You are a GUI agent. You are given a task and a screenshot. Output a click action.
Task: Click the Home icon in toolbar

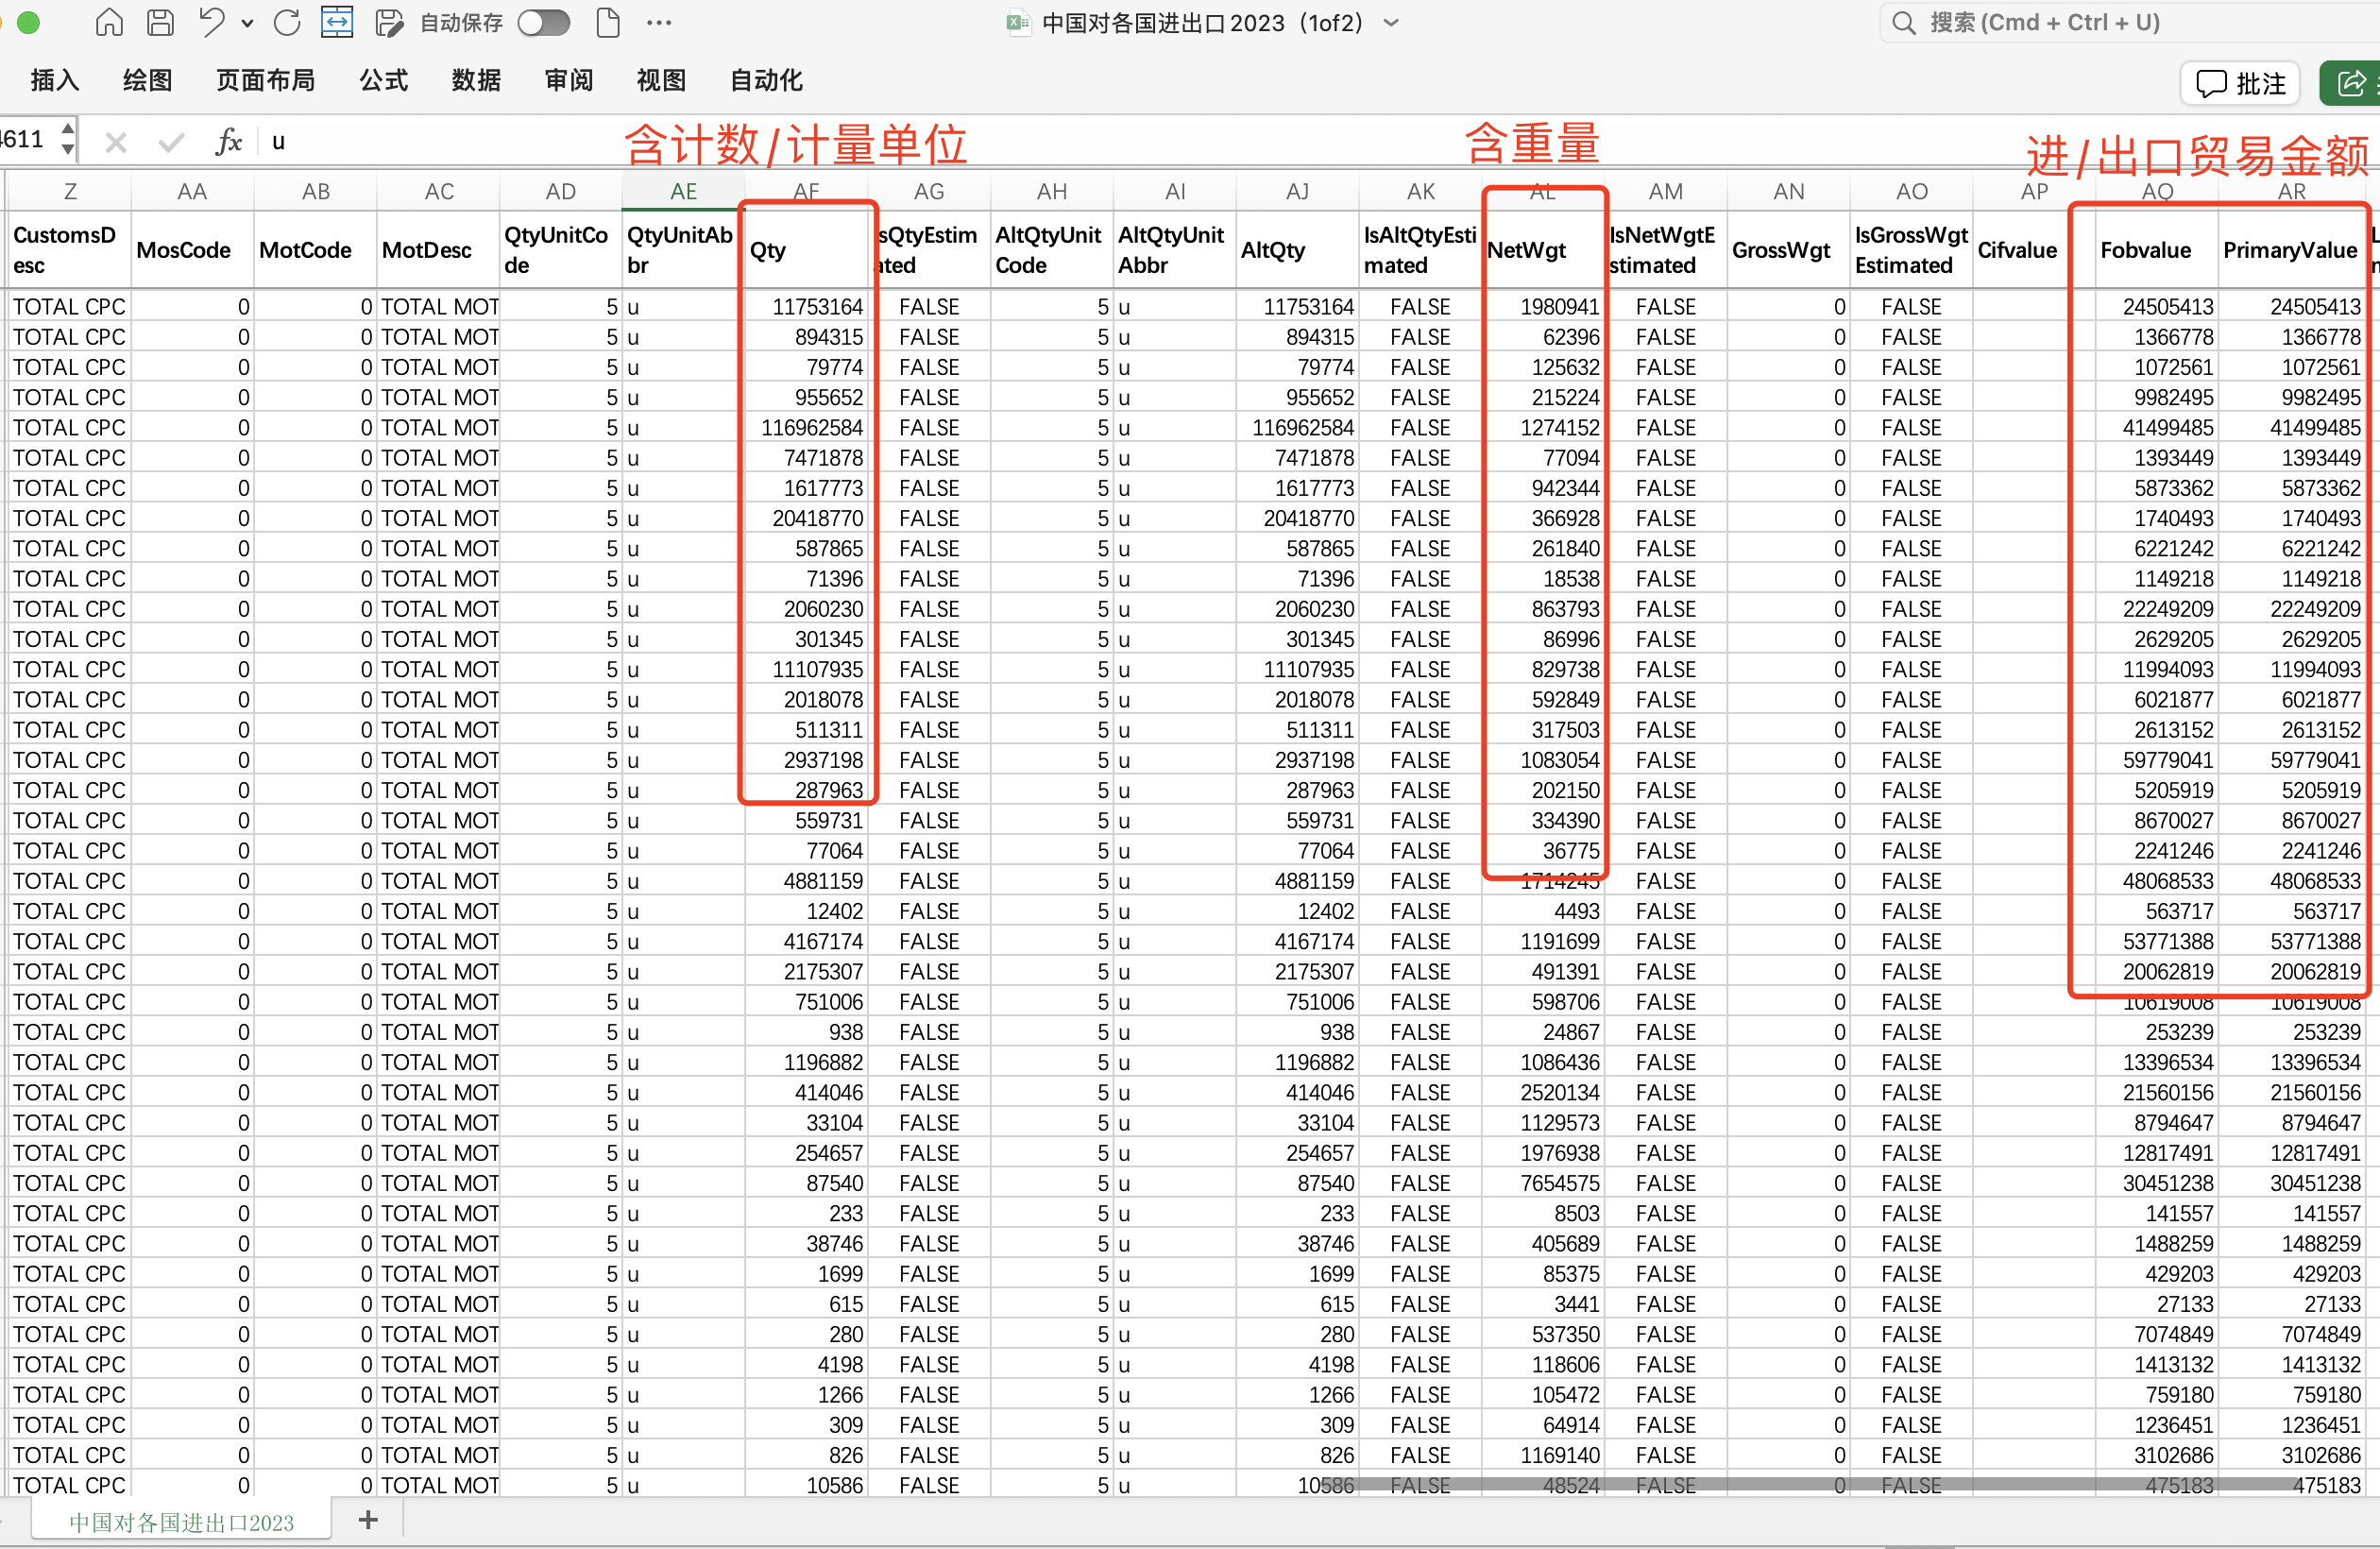(109, 22)
